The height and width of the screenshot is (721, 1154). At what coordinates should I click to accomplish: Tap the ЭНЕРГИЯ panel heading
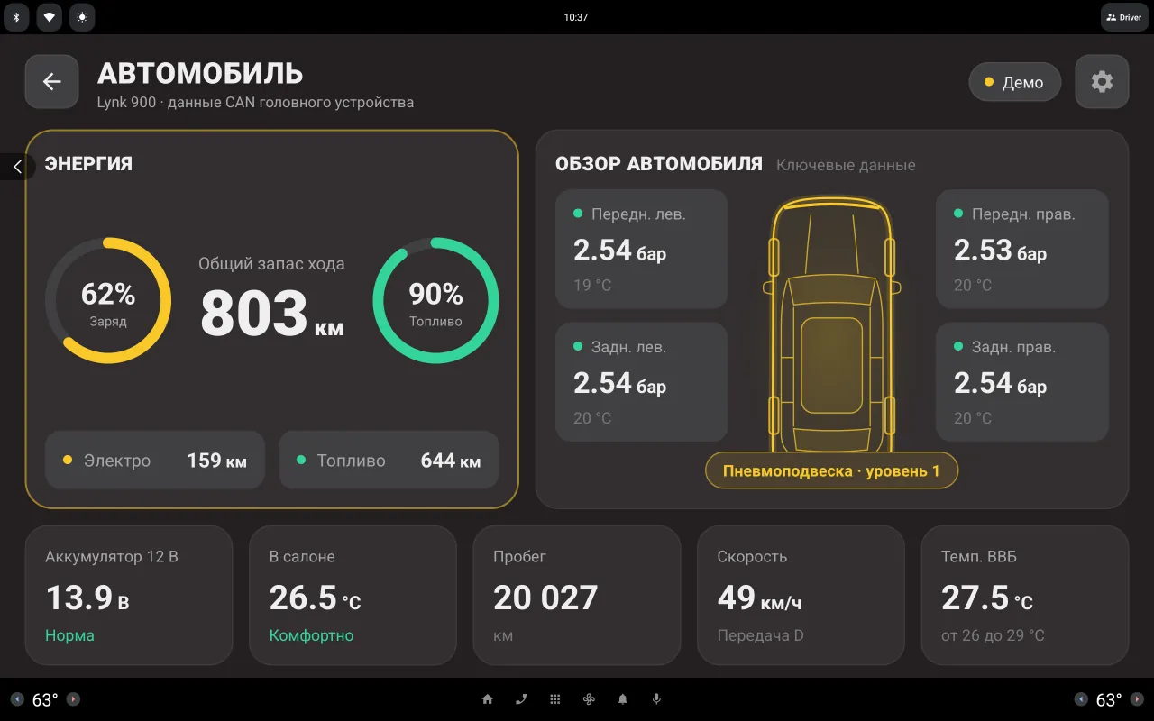(x=88, y=164)
